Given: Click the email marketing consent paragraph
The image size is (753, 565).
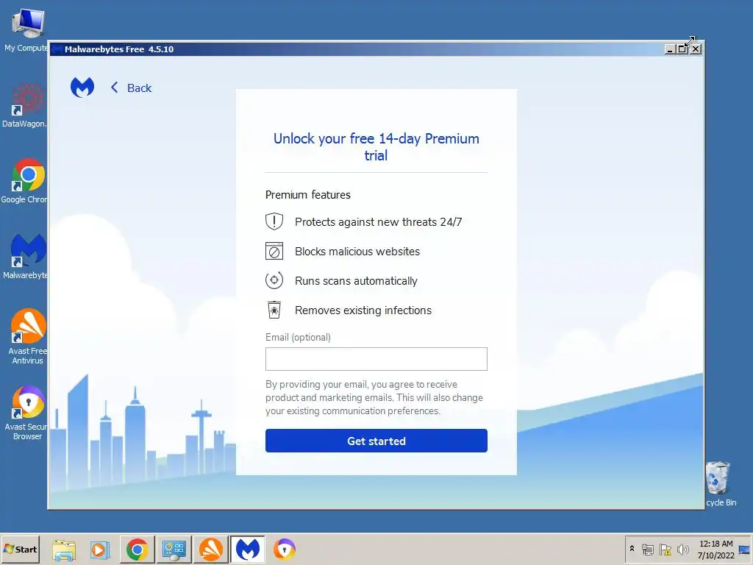Looking at the screenshot, I should 374,397.
